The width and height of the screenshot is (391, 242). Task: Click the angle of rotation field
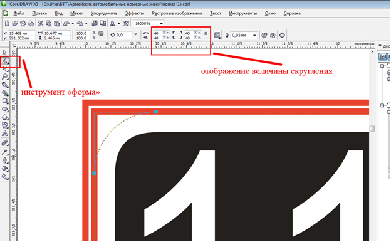coord(123,35)
